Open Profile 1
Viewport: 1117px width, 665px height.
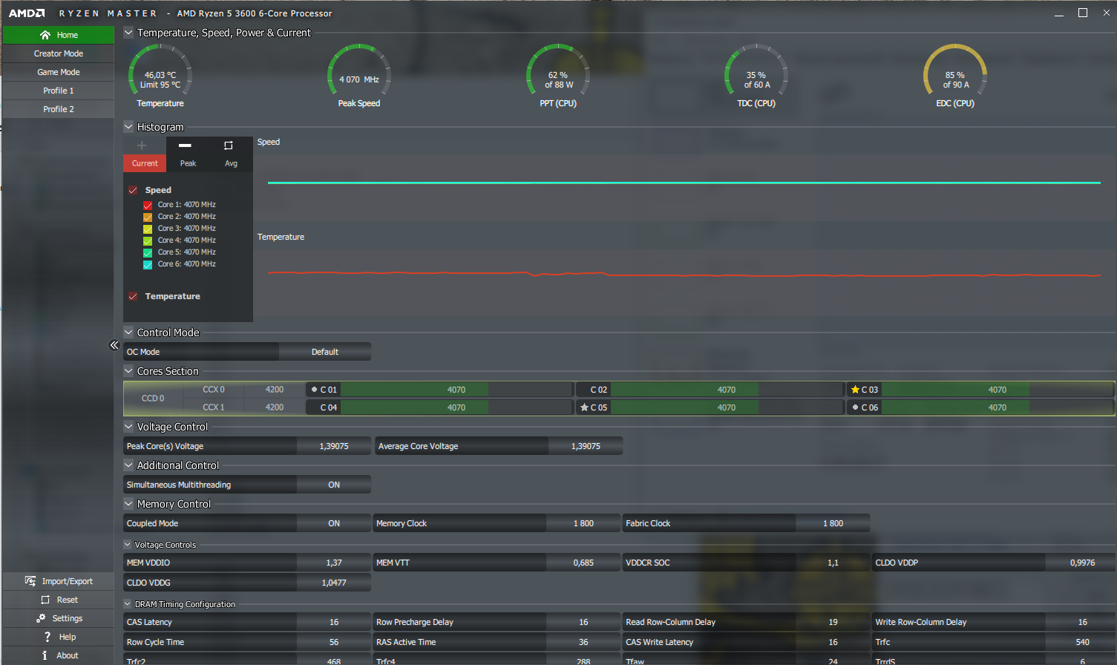[x=59, y=91]
